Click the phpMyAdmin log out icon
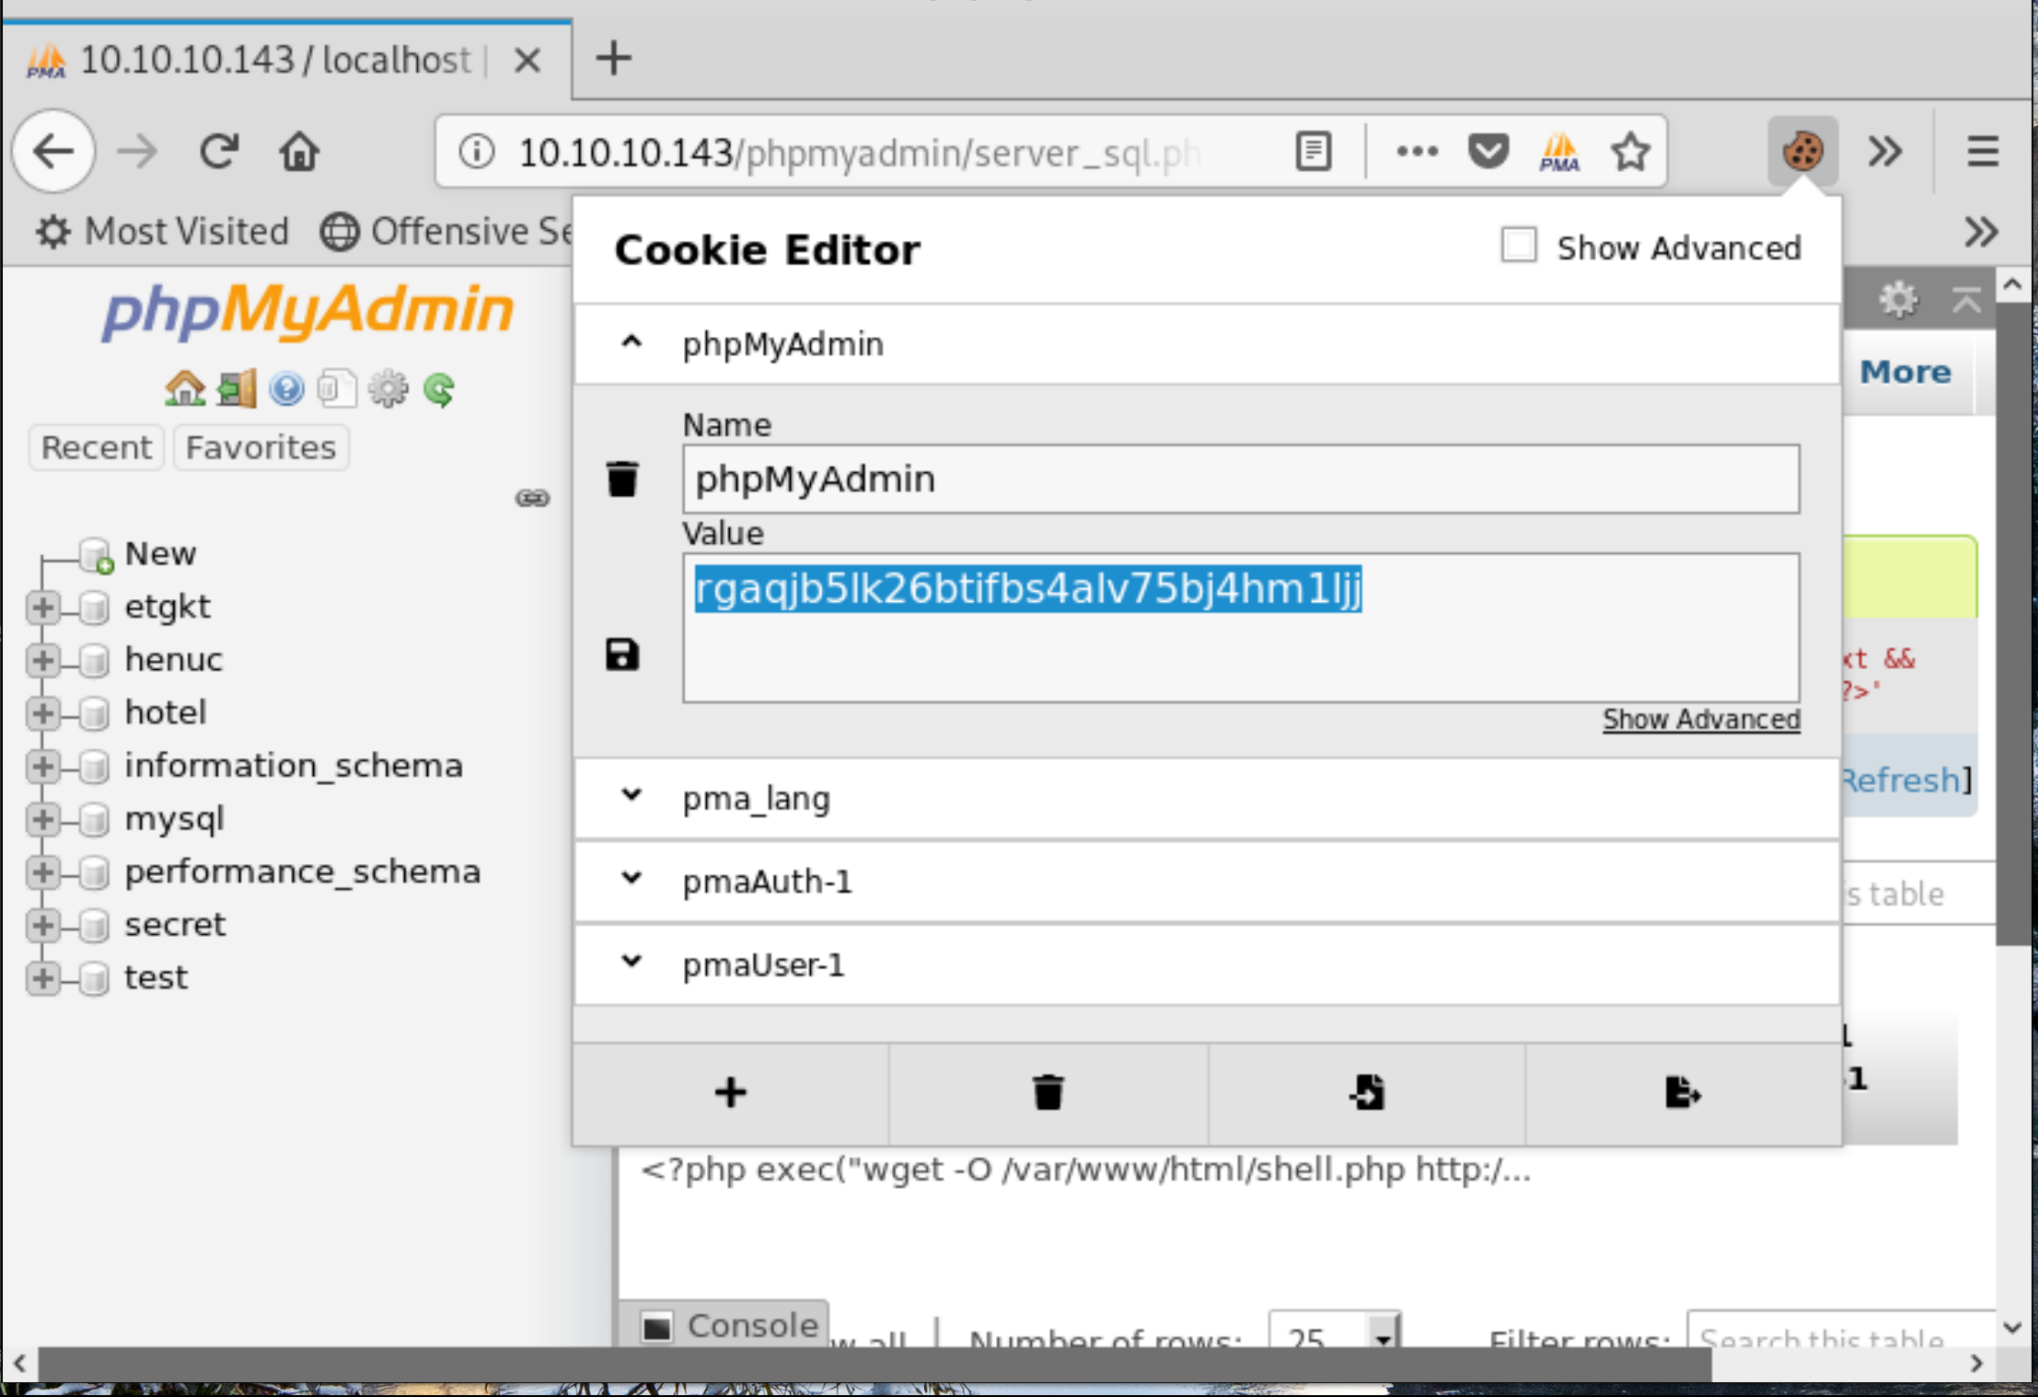 point(237,388)
